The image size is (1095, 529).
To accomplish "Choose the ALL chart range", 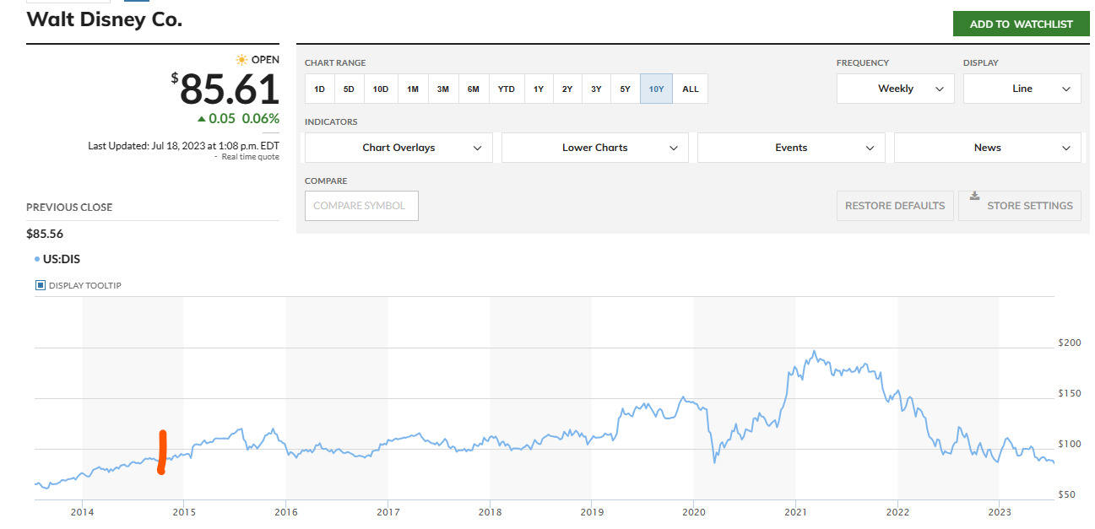I will [x=690, y=89].
